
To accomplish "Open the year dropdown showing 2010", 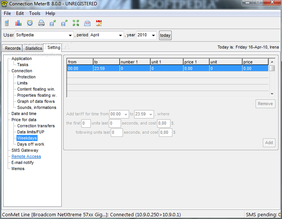I will [146, 35].
